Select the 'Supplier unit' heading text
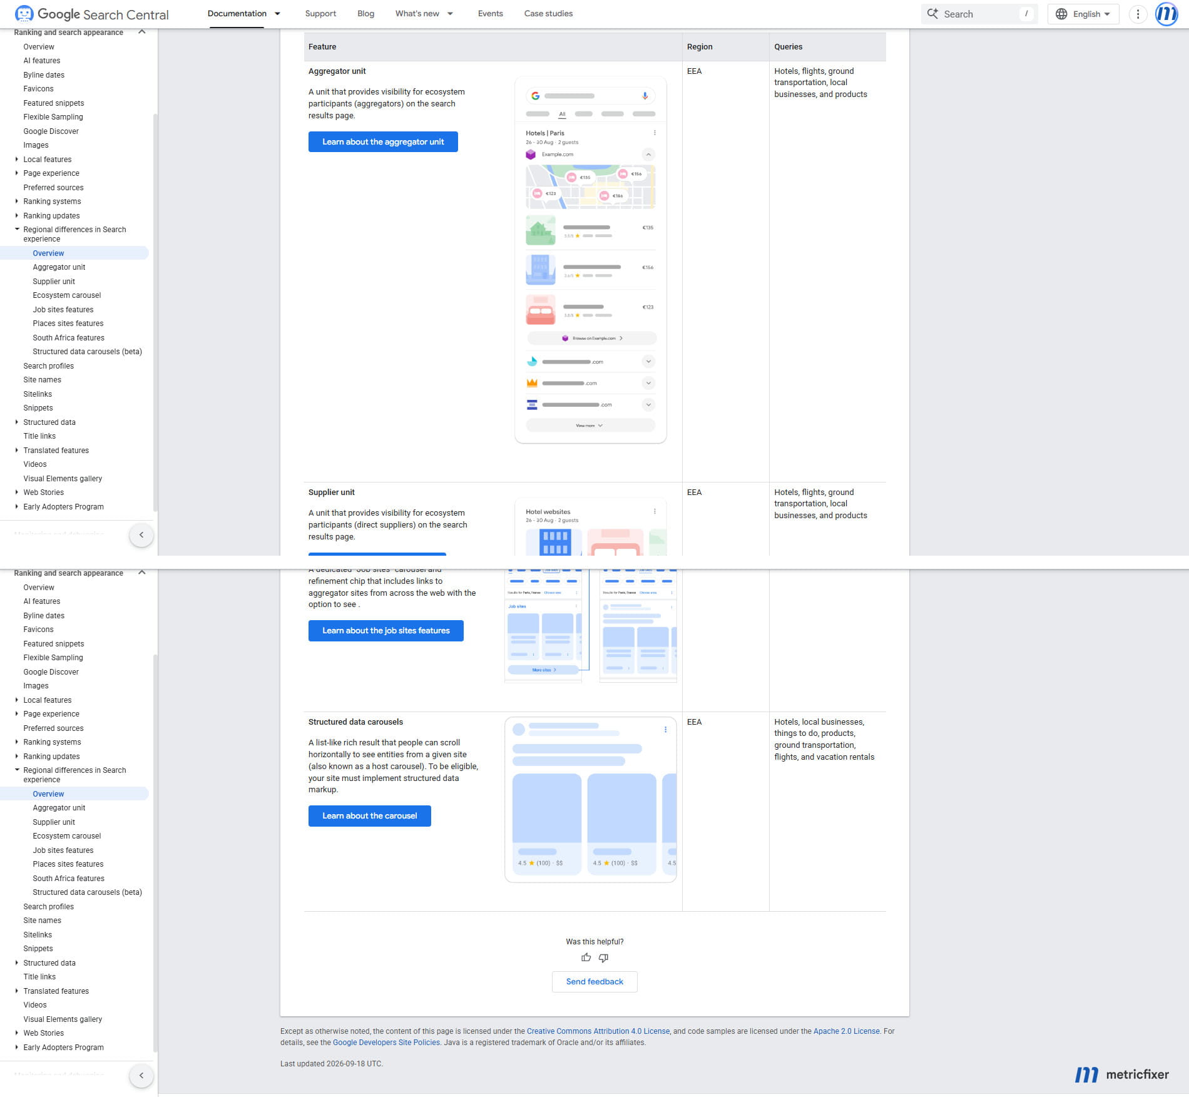 331,492
